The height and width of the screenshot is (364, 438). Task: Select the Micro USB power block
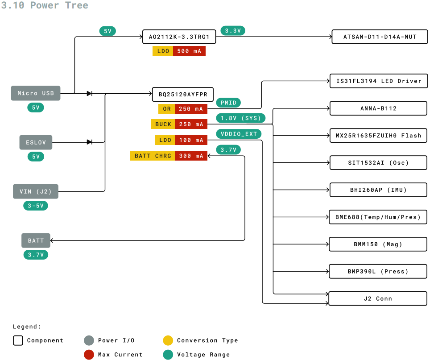click(x=36, y=93)
